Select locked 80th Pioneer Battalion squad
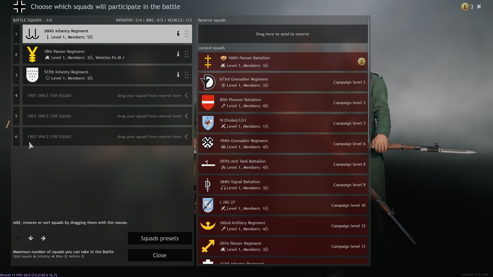 283,103
